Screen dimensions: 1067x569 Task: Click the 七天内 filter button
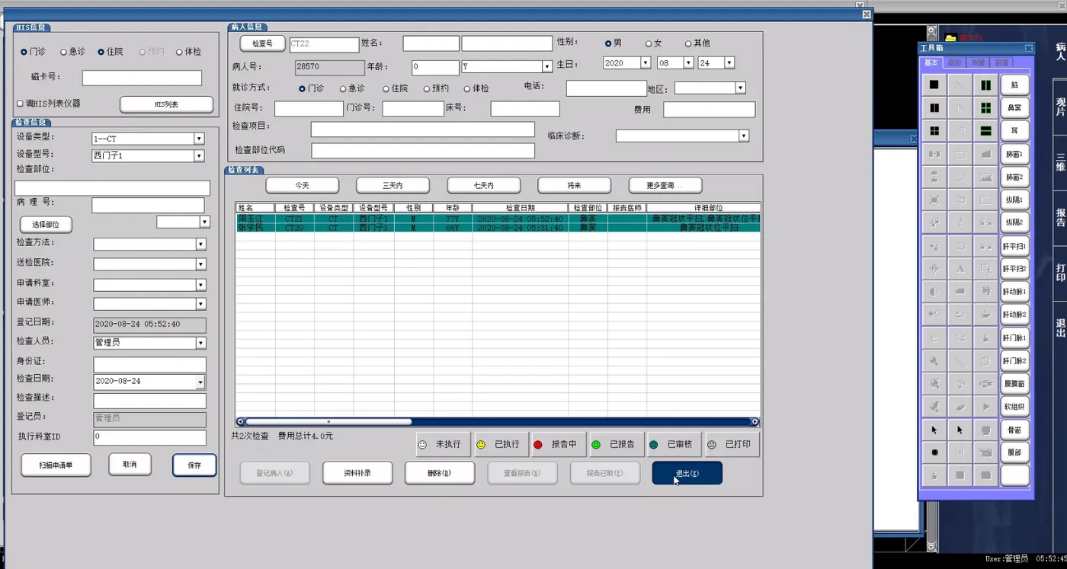pyautogui.click(x=483, y=185)
